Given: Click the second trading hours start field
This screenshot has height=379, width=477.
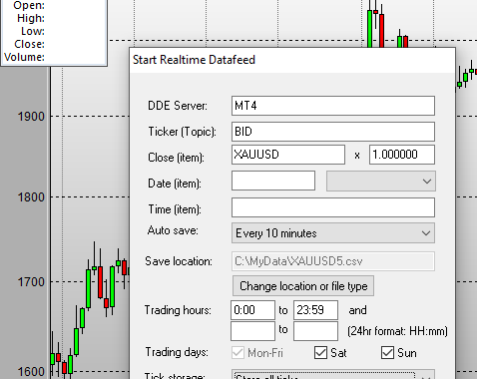Looking at the screenshot, I should pos(252,331).
